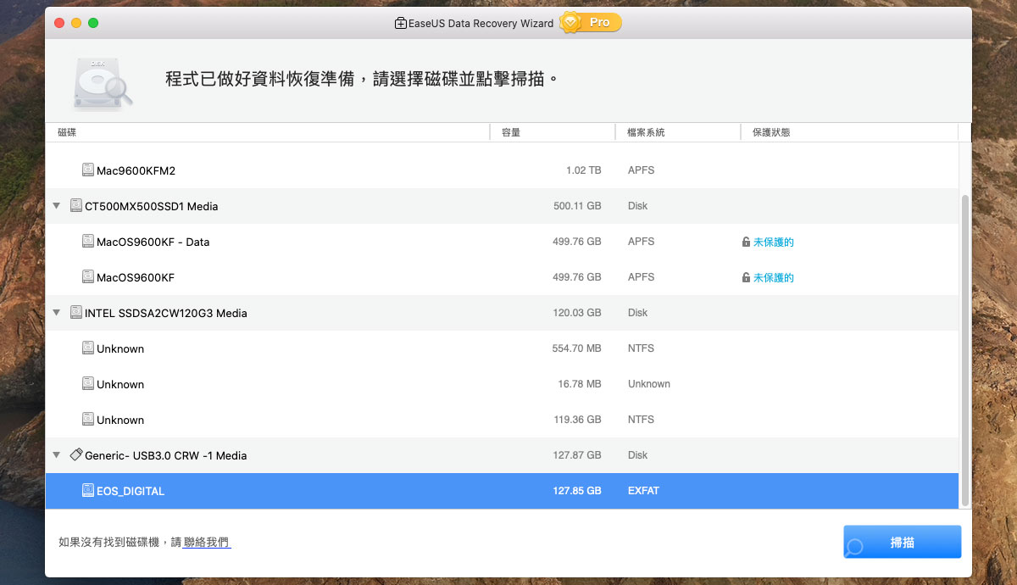
Task: Collapse the Generic- USB3.0 CRW -1 Media group
Action: [x=57, y=455]
